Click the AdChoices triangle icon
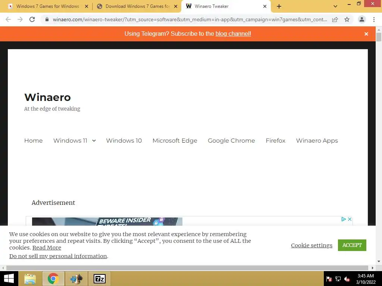Screen dimensions: 382x286 [x=344, y=219]
